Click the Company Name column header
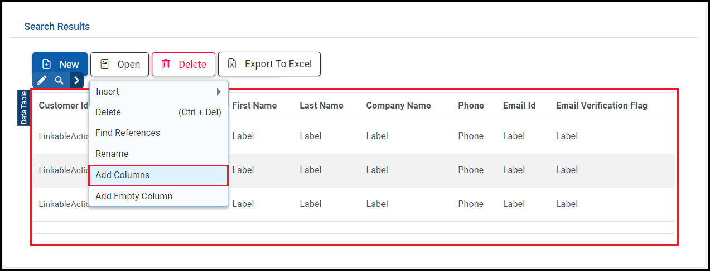Image resolution: width=710 pixels, height=271 pixels. click(x=398, y=105)
